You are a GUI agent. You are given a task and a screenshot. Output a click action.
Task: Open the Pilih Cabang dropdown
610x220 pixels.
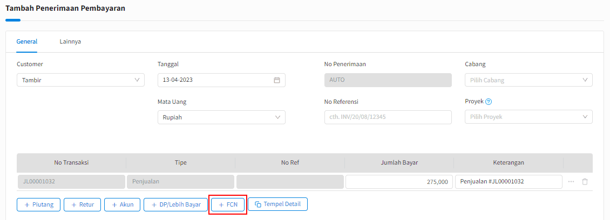pyautogui.click(x=528, y=80)
